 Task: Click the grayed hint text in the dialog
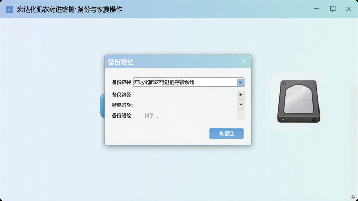click(x=151, y=116)
